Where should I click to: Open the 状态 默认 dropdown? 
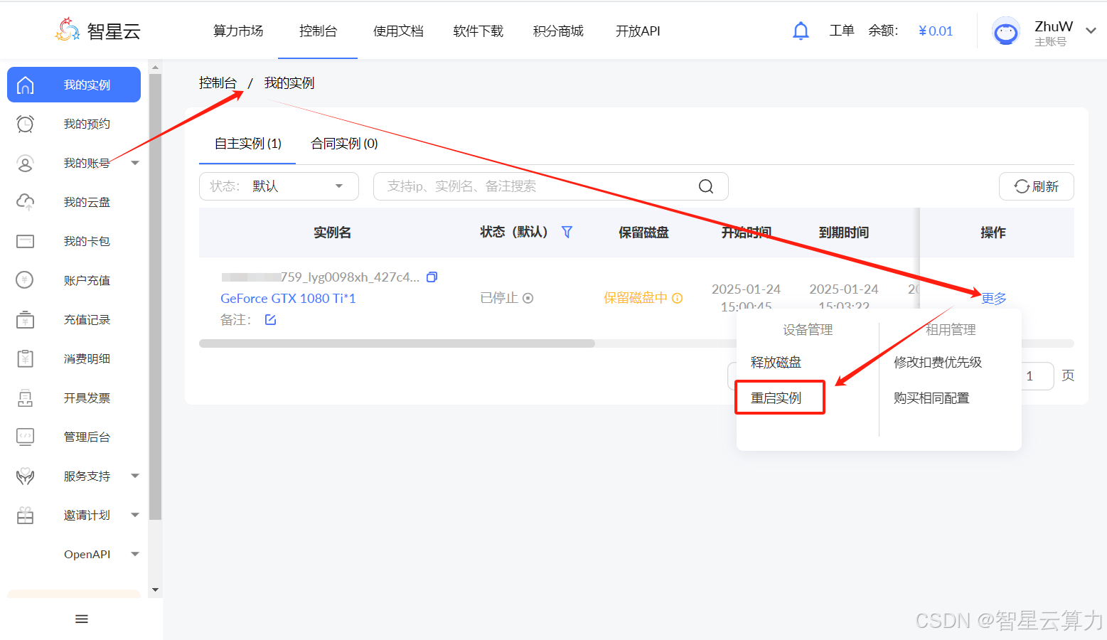click(x=279, y=186)
